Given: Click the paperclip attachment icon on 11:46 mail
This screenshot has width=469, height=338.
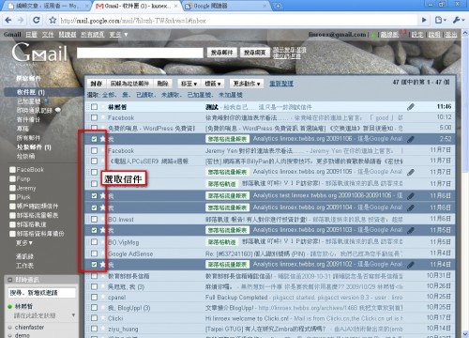Looking at the screenshot, I should click(411, 107).
